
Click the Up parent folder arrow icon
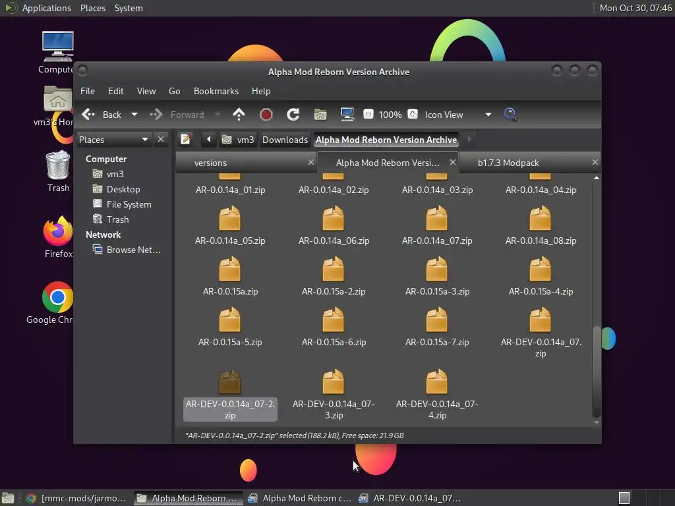(x=239, y=115)
